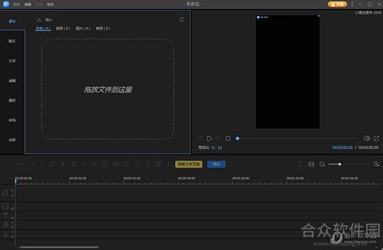Click the BeeCut app logo
This screenshot has width=383, height=250.
(x=6, y=4)
